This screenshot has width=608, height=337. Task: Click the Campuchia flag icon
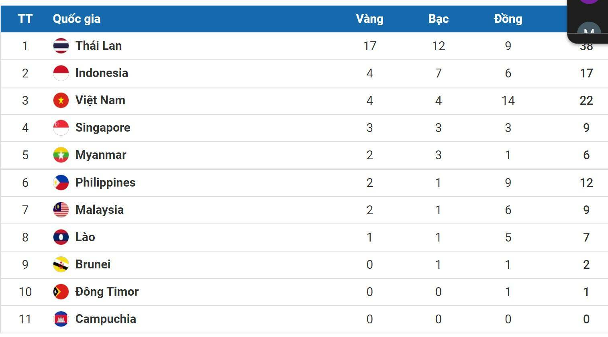(61, 319)
